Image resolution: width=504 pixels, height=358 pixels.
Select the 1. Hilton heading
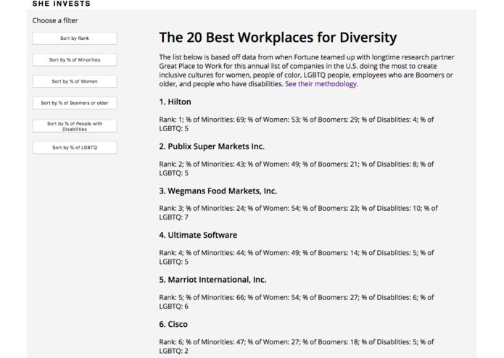[175, 101]
